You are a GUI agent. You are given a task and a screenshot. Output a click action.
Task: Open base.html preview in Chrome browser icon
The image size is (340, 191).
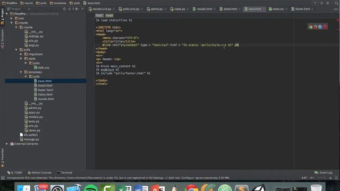pyautogui.click(x=311, y=27)
